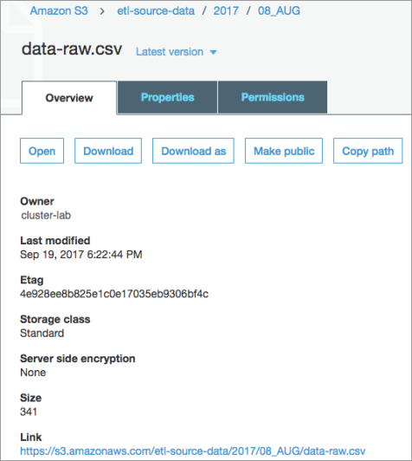Click the cluster-lab owner value

(46, 215)
